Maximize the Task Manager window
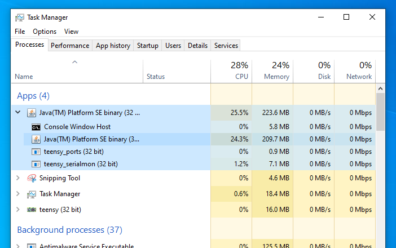This screenshot has width=396, height=248. point(346,17)
